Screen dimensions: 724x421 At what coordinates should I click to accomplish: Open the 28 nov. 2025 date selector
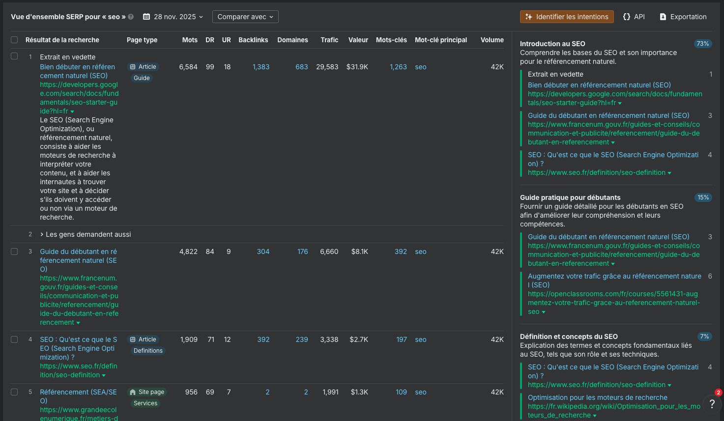coord(173,16)
